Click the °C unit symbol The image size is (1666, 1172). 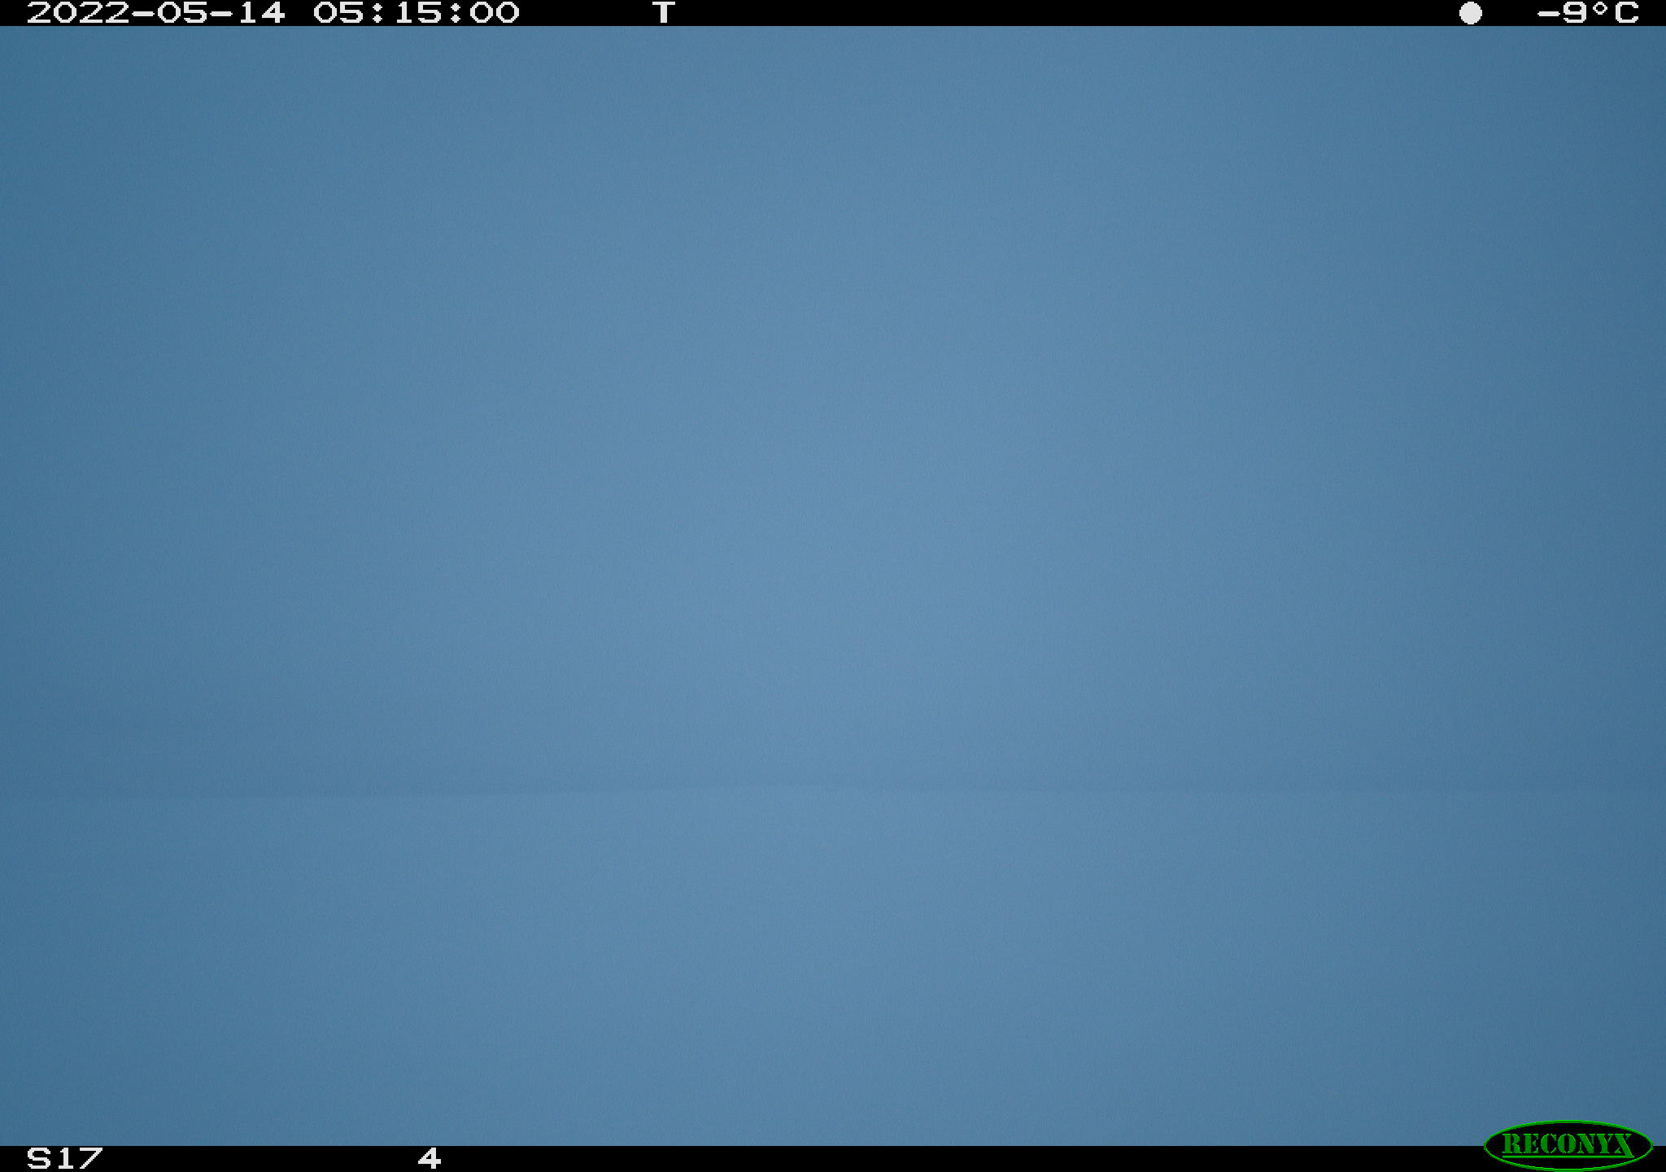[1615, 13]
